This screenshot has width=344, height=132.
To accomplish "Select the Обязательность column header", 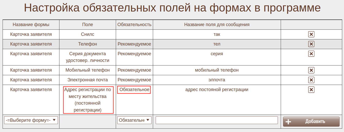I will click(134, 25).
